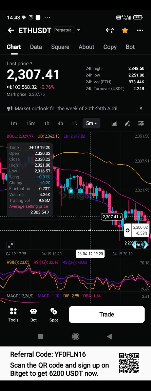Tap the S sell marker on chart
Viewport: 151px width, 391px height.
[90, 186]
